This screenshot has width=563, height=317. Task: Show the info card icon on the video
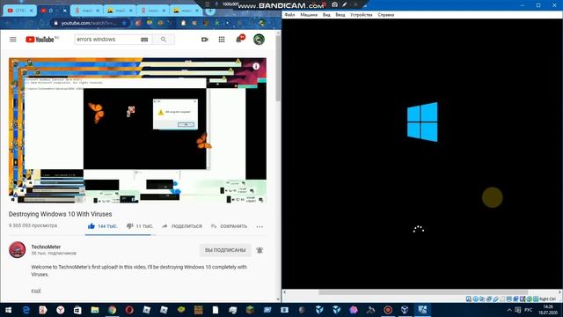click(x=256, y=66)
